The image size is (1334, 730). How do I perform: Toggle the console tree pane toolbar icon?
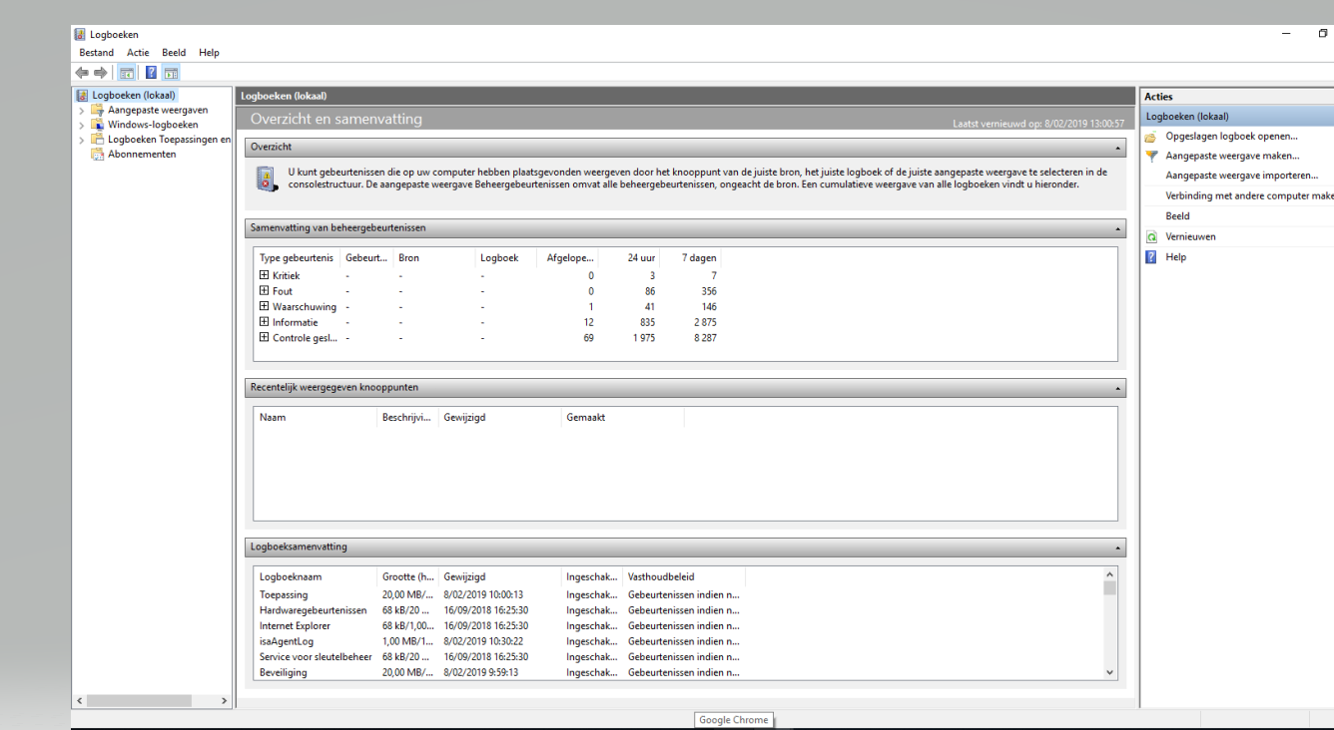(128, 73)
